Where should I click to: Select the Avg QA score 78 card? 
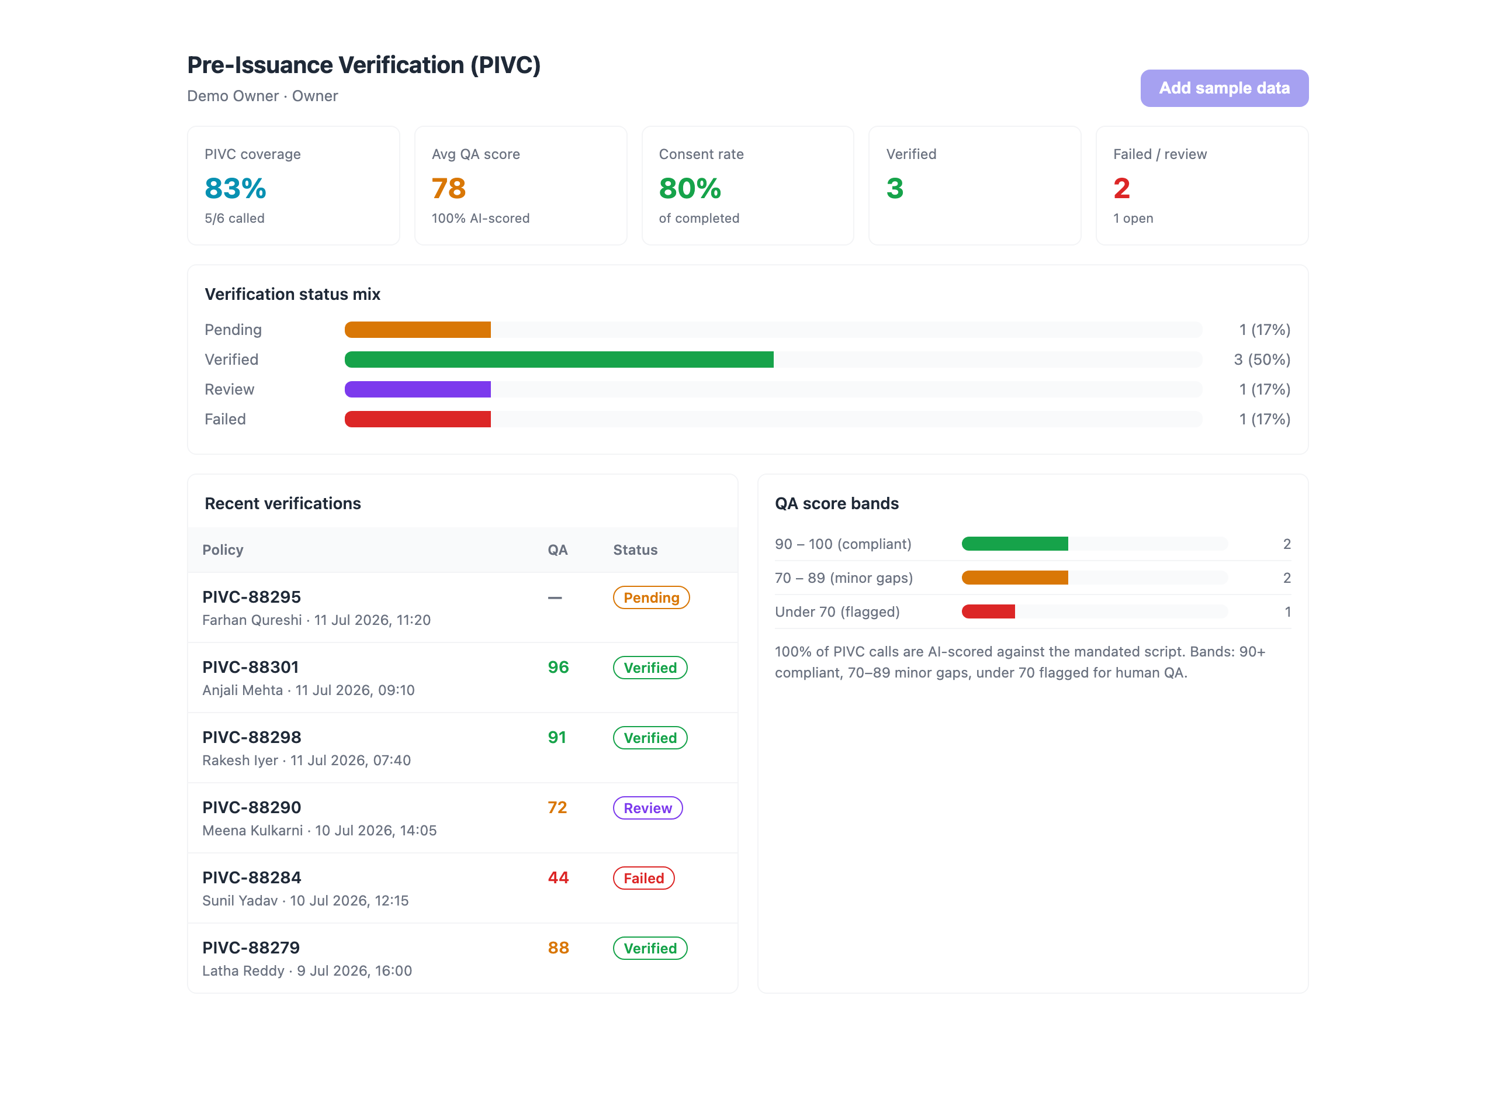(521, 186)
